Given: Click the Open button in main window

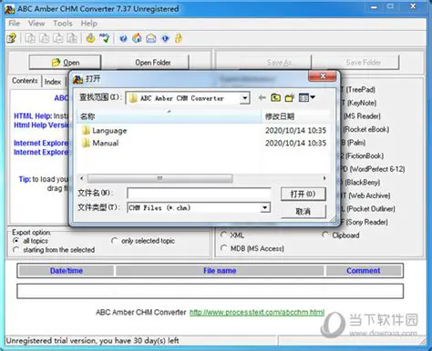Looking at the screenshot, I should pyautogui.click(x=65, y=63).
